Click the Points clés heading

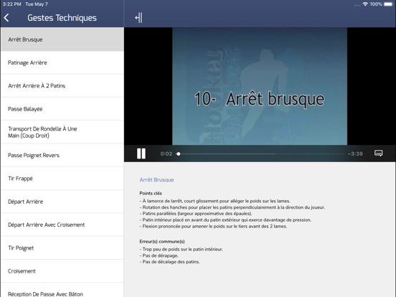point(151,193)
